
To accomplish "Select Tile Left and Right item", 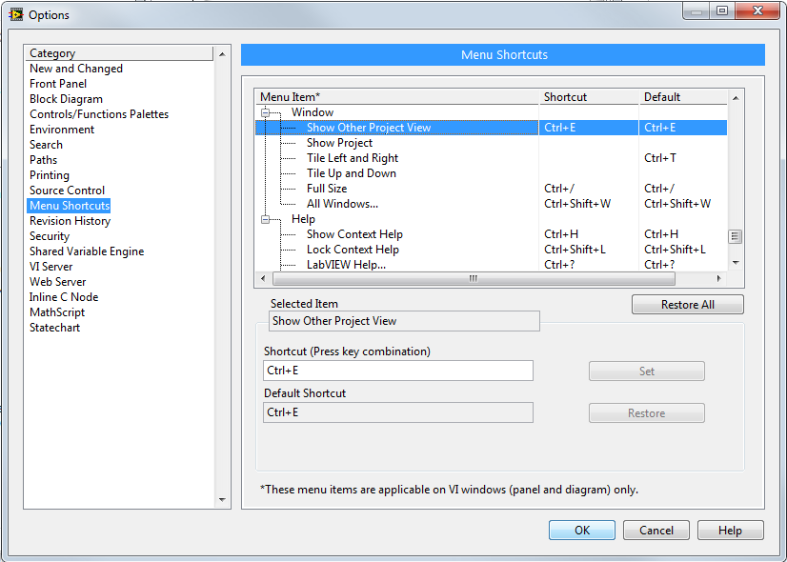I will tap(352, 158).
